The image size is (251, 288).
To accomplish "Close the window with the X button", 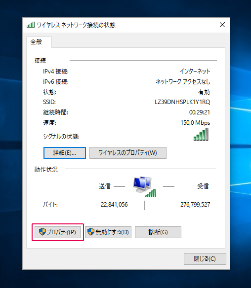I will (222, 25).
